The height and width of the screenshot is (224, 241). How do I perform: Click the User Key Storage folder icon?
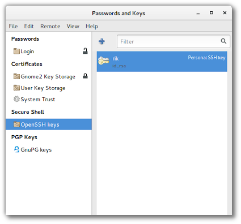[16, 88]
